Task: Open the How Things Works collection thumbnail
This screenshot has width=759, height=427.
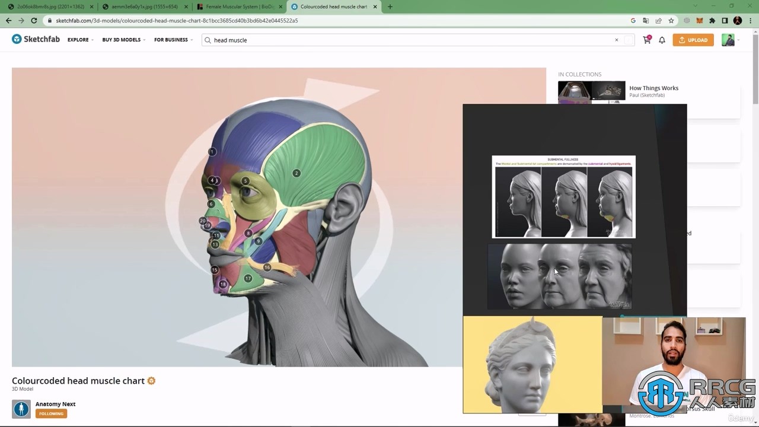Action: click(591, 92)
